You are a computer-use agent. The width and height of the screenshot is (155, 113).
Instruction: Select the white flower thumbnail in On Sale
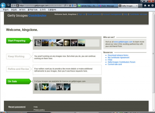[x=45, y=87]
